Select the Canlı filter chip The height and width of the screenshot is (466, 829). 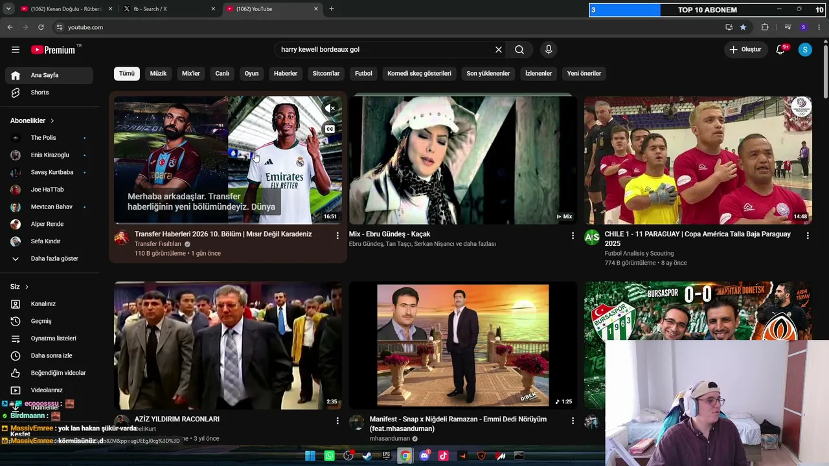click(222, 73)
